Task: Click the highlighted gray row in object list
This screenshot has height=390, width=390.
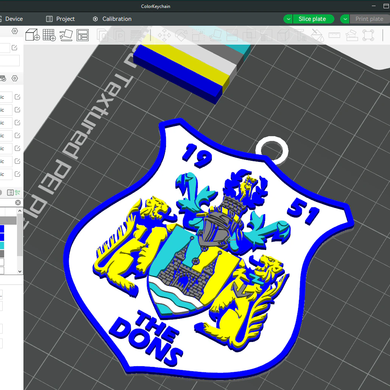Action: [x=8, y=221]
